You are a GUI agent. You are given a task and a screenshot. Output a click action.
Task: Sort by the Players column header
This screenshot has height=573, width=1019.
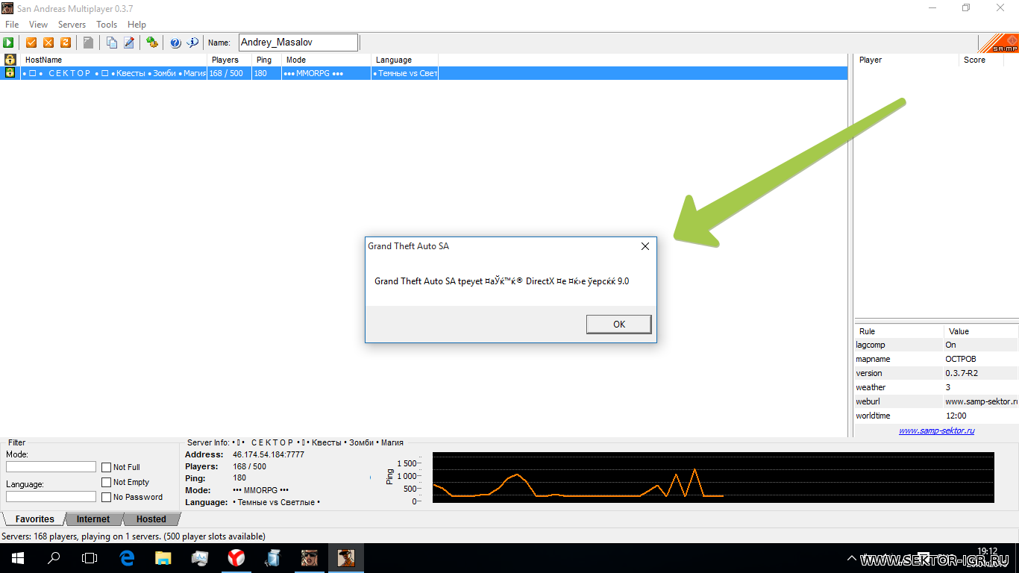pos(230,60)
